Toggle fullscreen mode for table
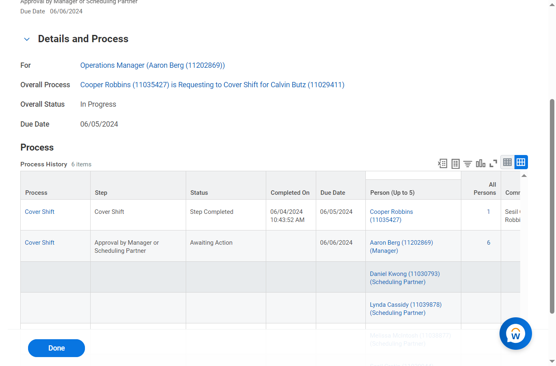Screen dimensions: 556x366 click(493, 164)
